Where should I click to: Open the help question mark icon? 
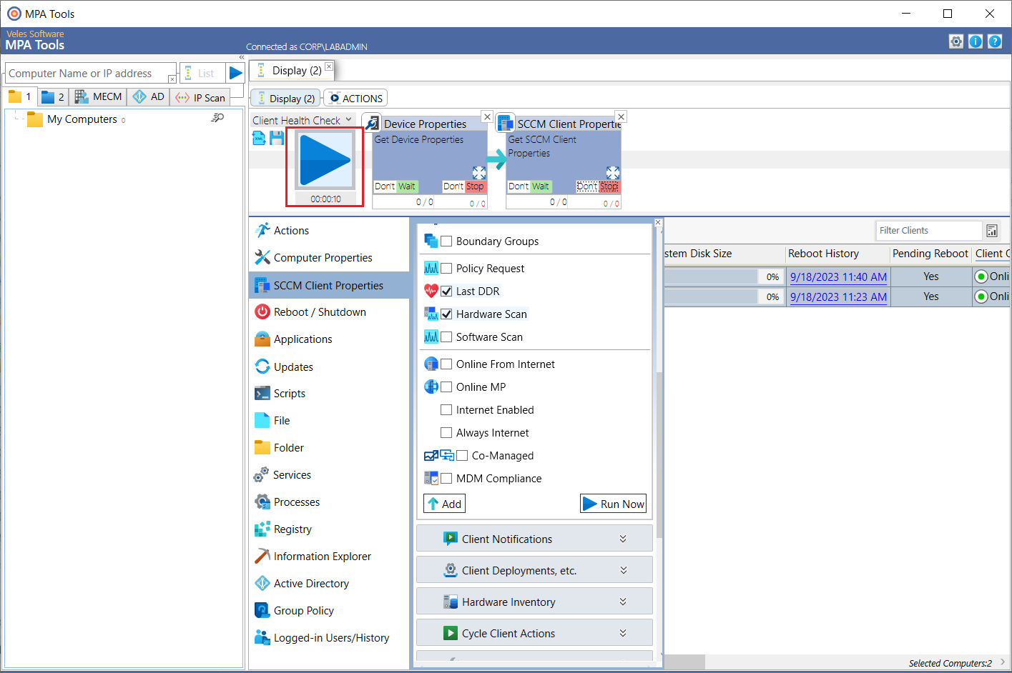click(995, 41)
